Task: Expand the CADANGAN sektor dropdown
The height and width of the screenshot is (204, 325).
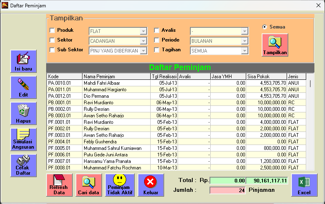Action: (x=143, y=41)
